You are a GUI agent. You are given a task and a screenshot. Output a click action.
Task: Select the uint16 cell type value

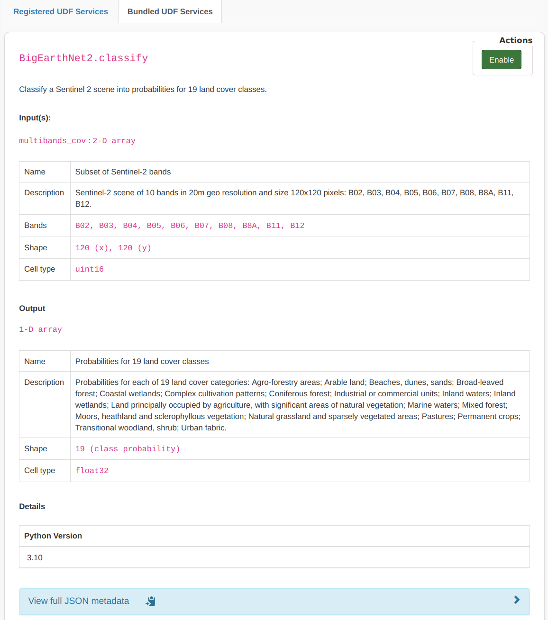point(90,269)
